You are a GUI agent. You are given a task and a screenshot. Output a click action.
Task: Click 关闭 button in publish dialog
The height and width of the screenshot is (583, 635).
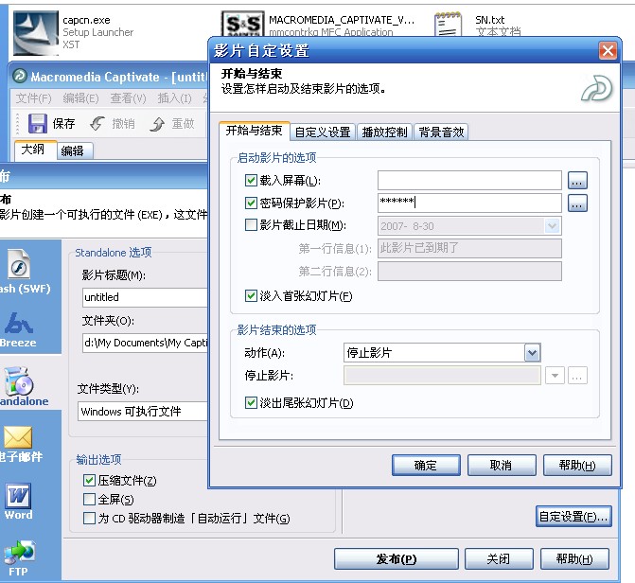(499, 559)
